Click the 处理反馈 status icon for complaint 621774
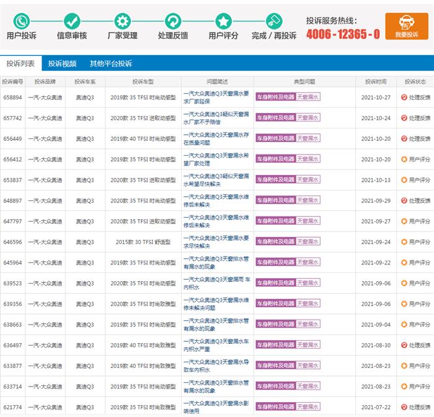The height and width of the screenshot is (417, 434). coord(404,407)
